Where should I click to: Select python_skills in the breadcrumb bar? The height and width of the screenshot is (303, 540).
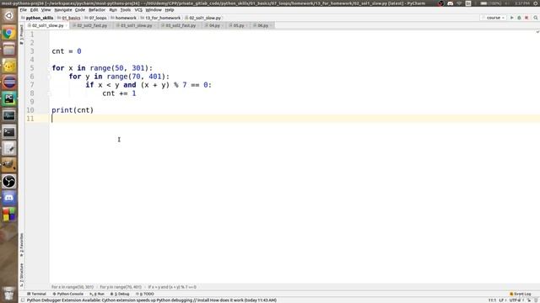[37, 18]
